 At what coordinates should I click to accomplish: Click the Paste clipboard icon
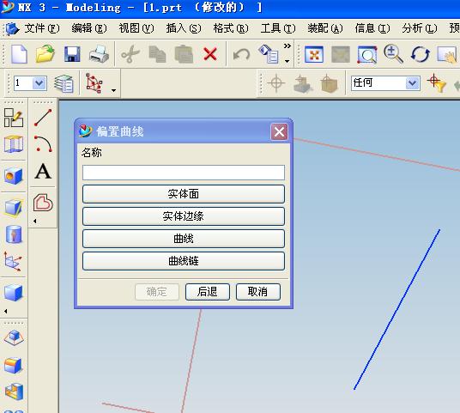point(184,54)
